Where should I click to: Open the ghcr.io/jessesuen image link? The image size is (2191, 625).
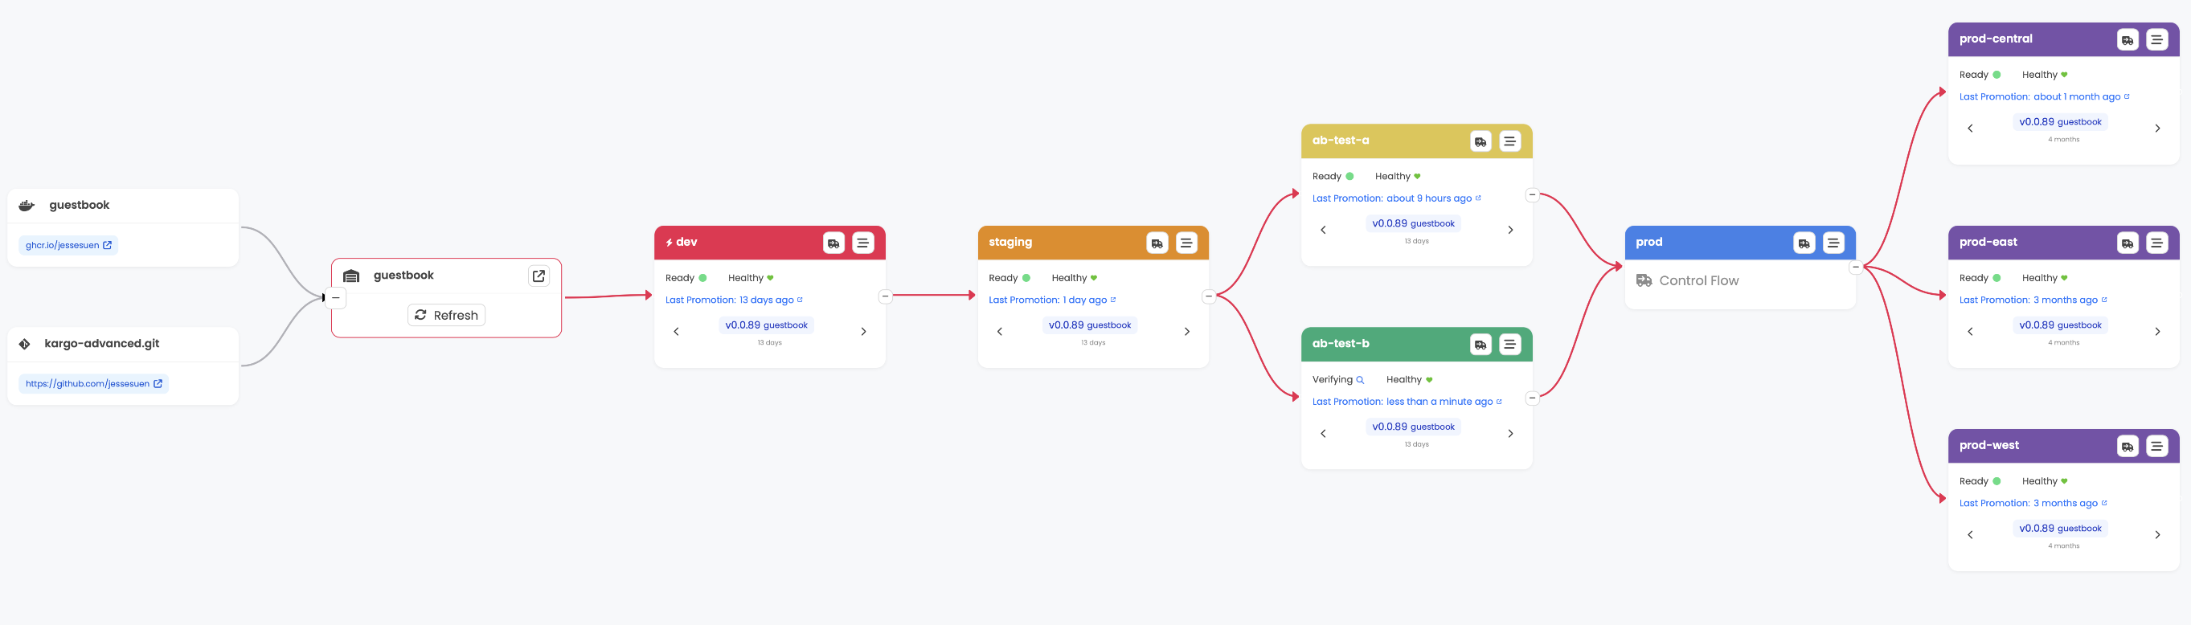click(x=68, y=245)
